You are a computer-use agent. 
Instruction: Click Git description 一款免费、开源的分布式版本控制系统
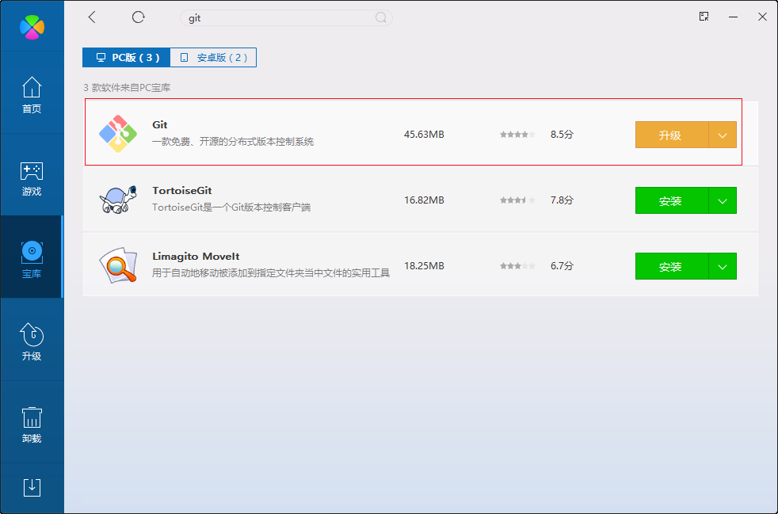(x=233, y=142)
